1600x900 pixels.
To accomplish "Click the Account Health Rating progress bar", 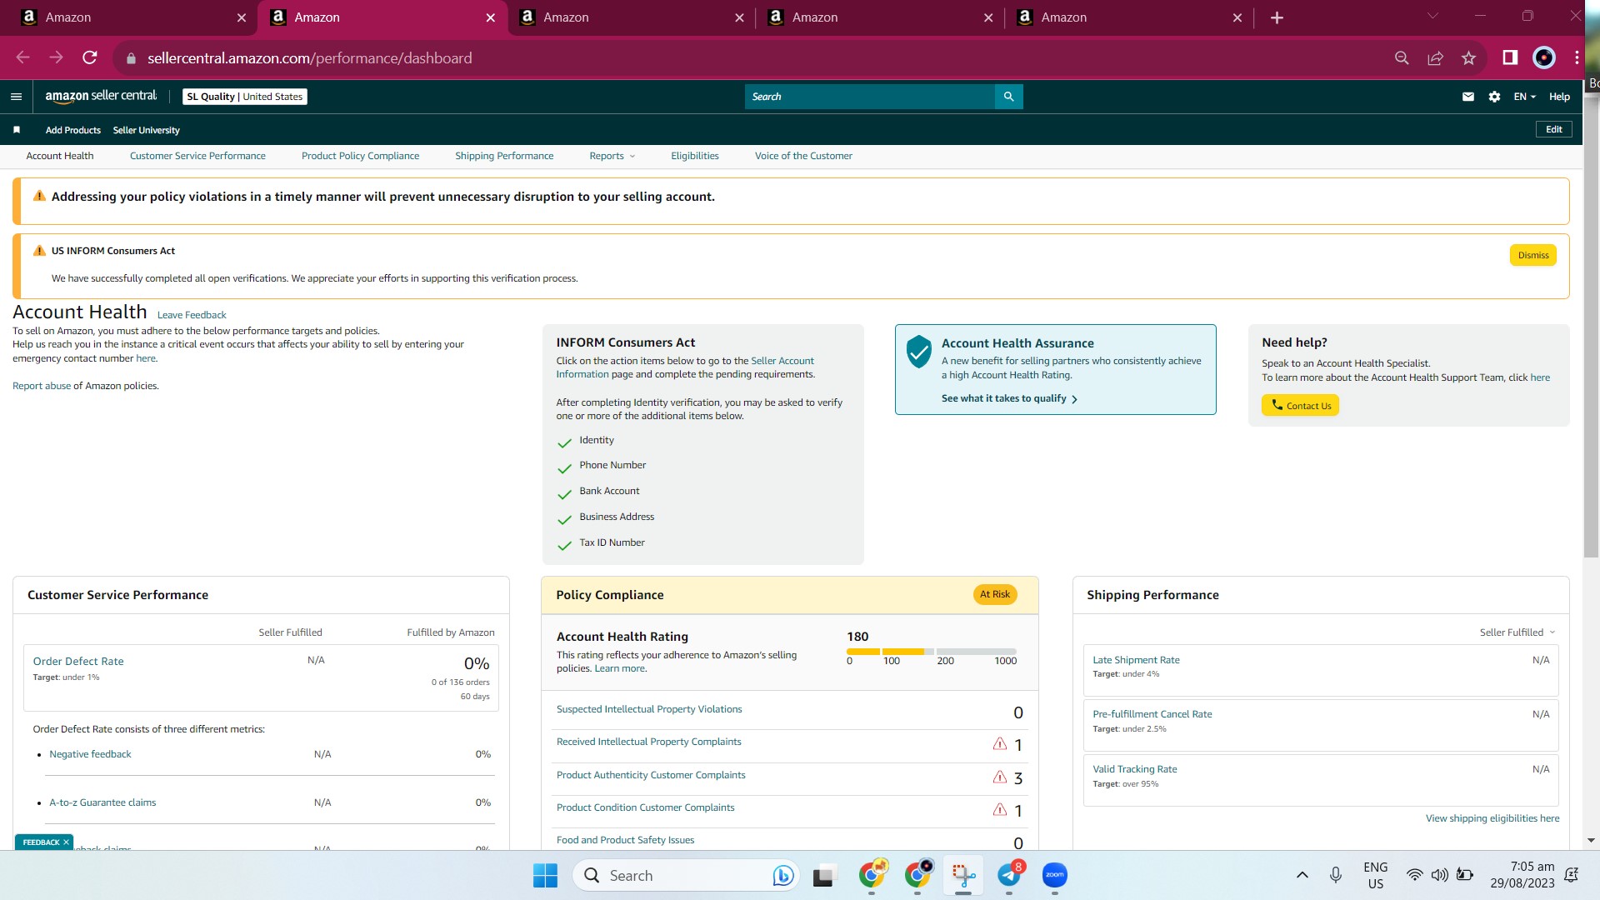I will 932,651.
